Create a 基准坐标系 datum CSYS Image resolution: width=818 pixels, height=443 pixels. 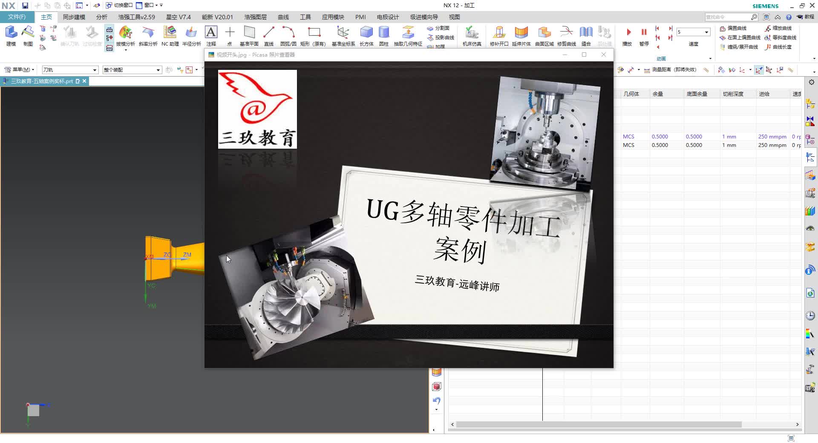tap(343, 36)
